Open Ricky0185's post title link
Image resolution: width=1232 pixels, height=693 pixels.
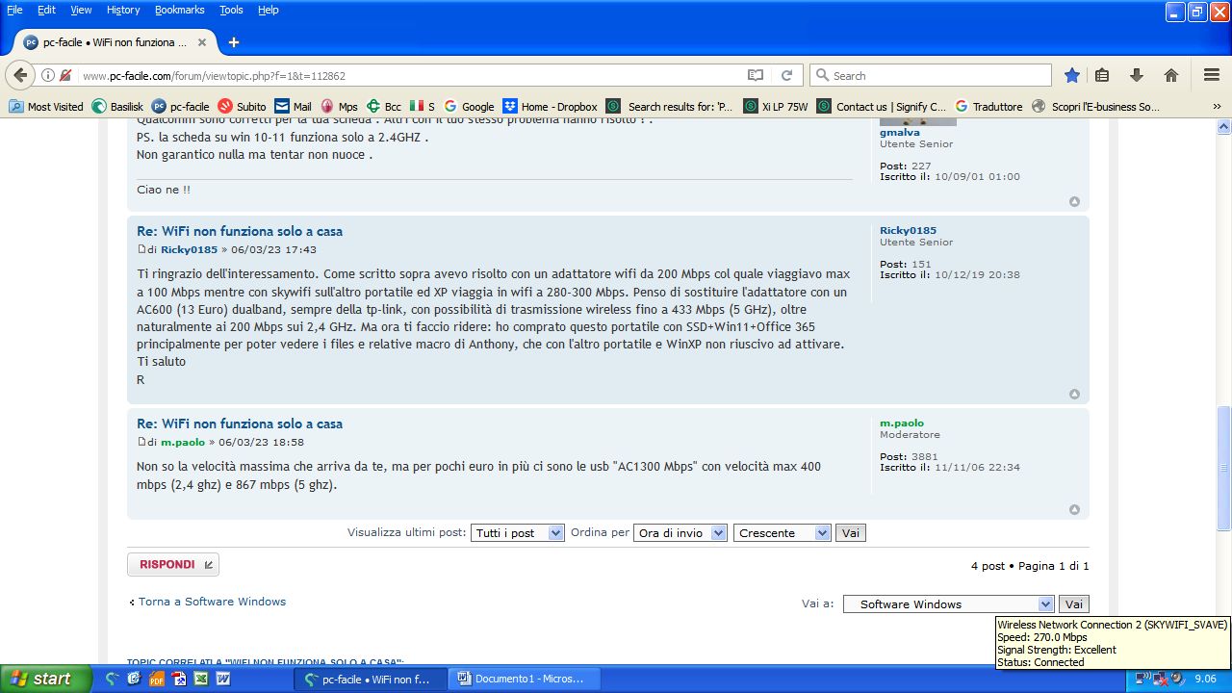[240, 231]
